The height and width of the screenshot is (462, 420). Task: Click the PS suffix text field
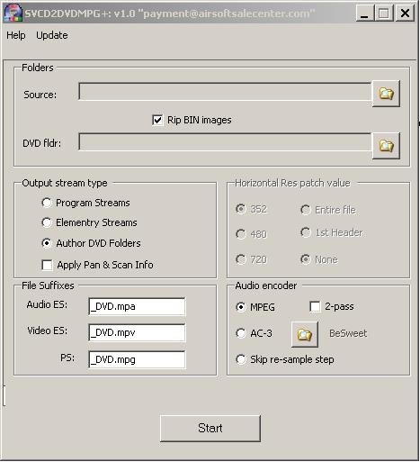[137, 359]
